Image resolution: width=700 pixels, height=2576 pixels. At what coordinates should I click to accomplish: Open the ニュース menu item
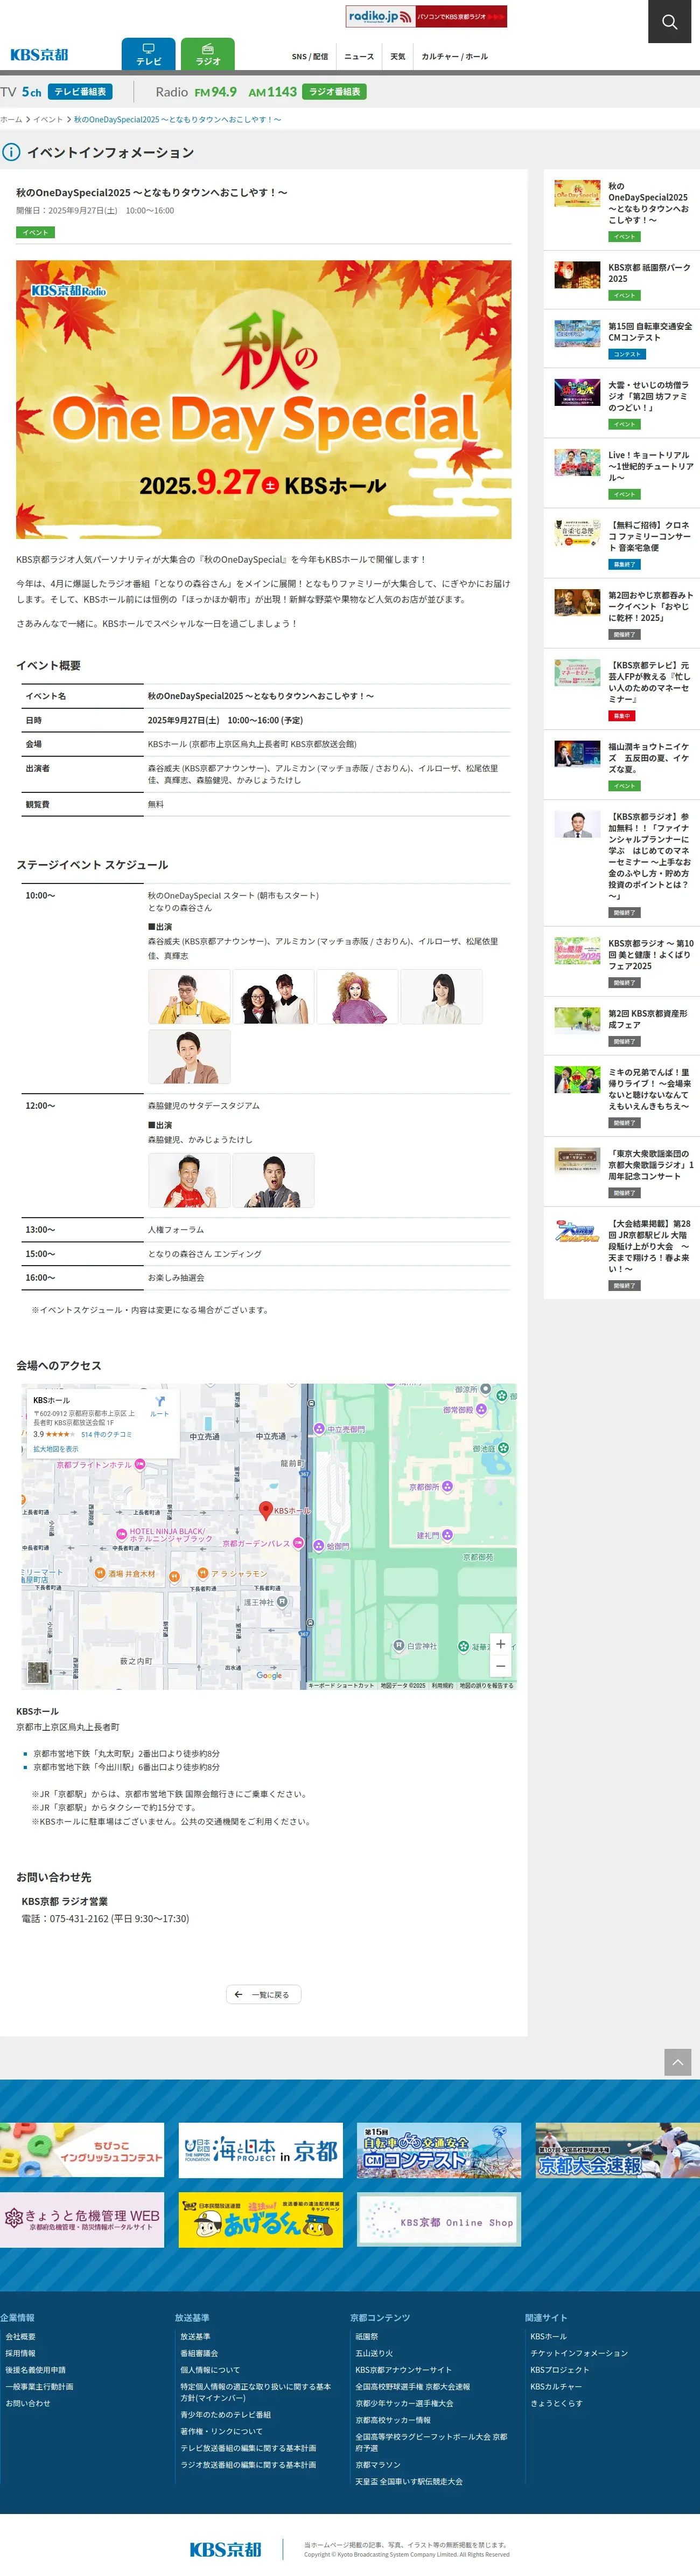(x=360, y=57)
